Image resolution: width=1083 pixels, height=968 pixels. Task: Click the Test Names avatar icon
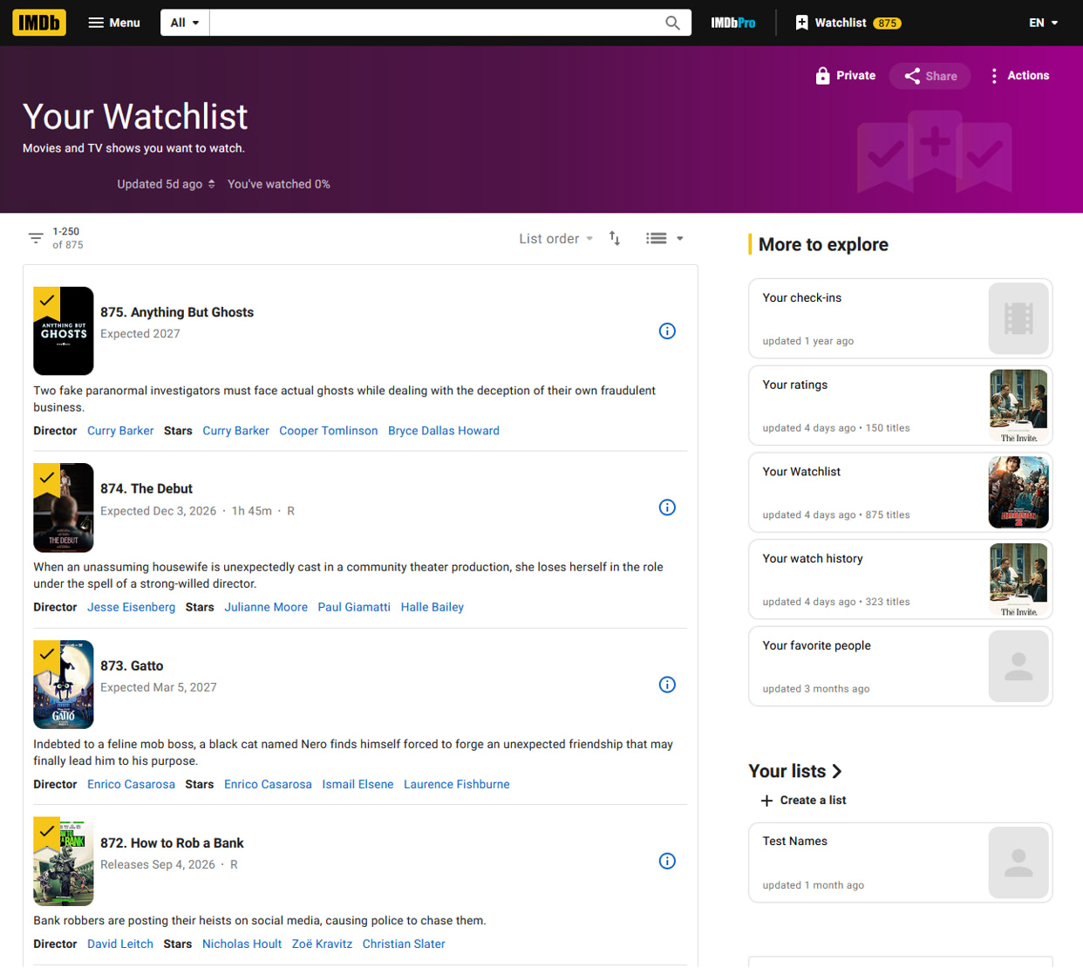click(1018, 862)
